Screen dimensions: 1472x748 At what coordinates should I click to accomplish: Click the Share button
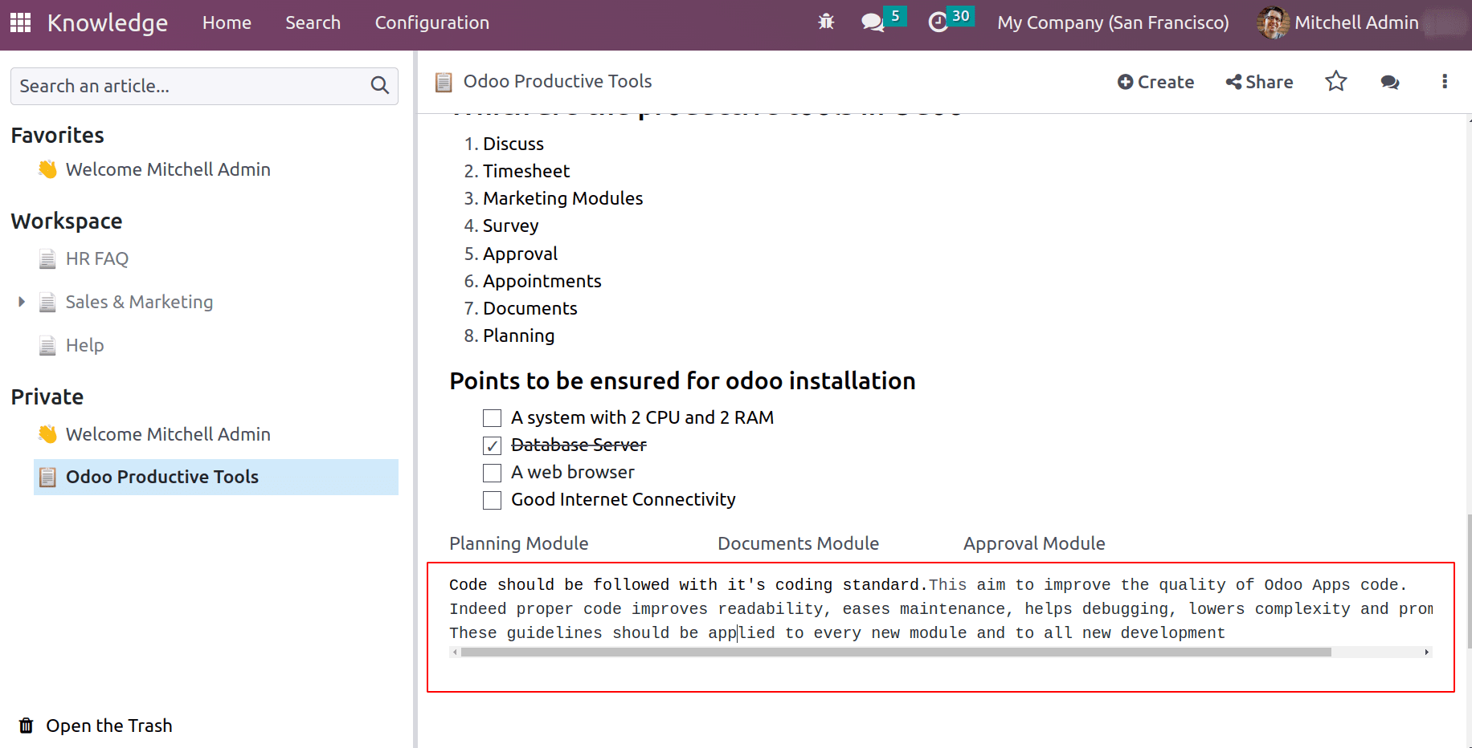coord(1259,82)
